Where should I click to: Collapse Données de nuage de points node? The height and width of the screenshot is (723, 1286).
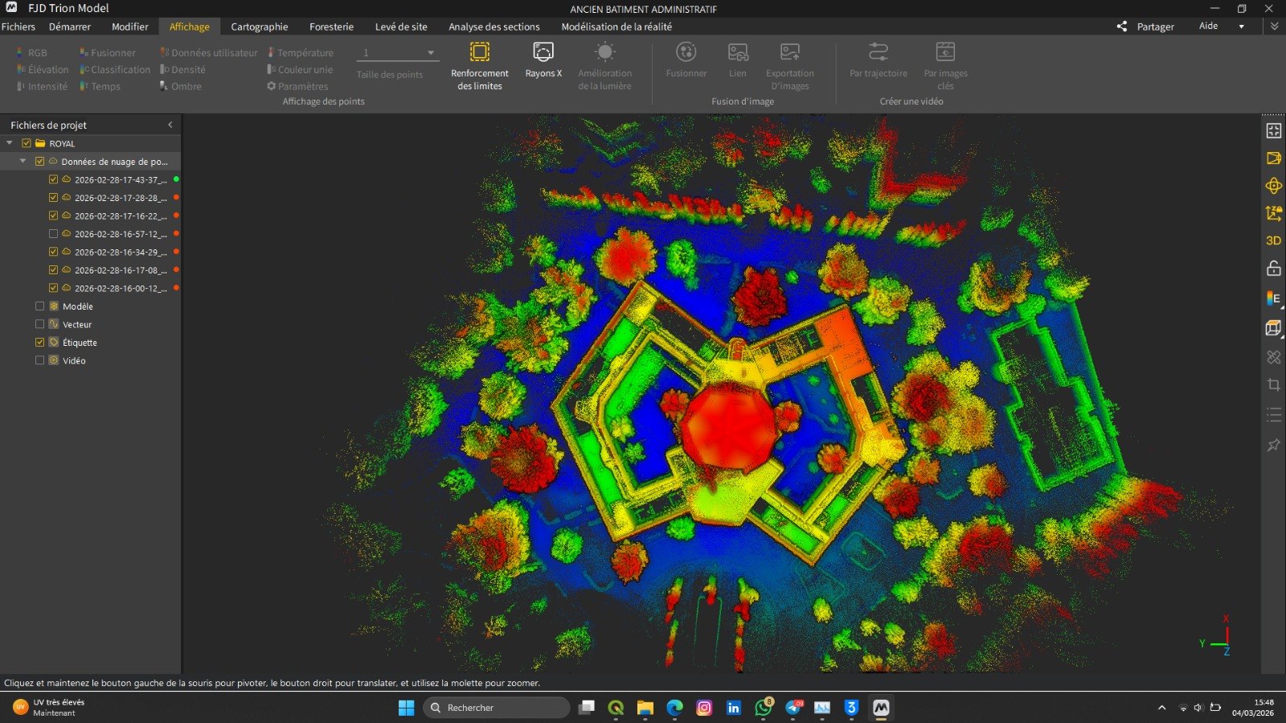(23, 162)
